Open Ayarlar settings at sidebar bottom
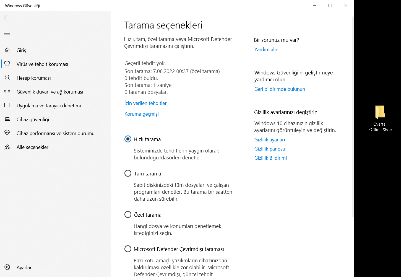This screenshot has height=277, width=401. click(x=7, y=267)
